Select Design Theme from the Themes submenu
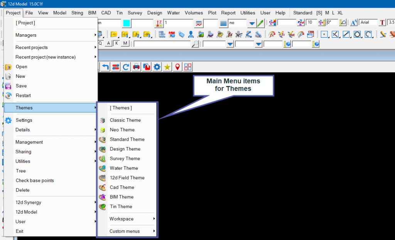This screenshot has width=395, height=240. pyautogui.click(x=125, y=149)
